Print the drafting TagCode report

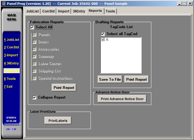(136, 80)
